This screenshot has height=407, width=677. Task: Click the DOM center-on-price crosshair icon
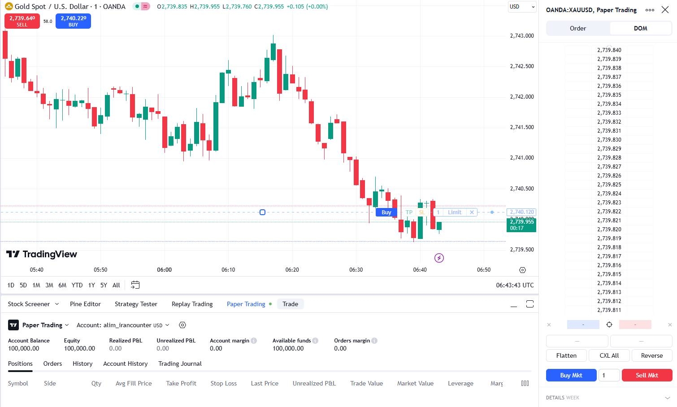coord(609,325)
